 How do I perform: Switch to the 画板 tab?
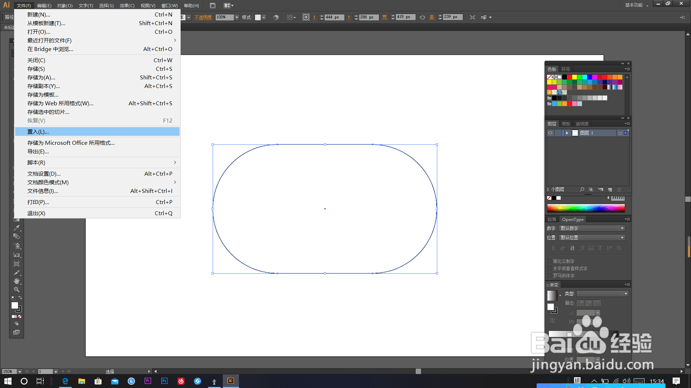[x=566, y=124]
